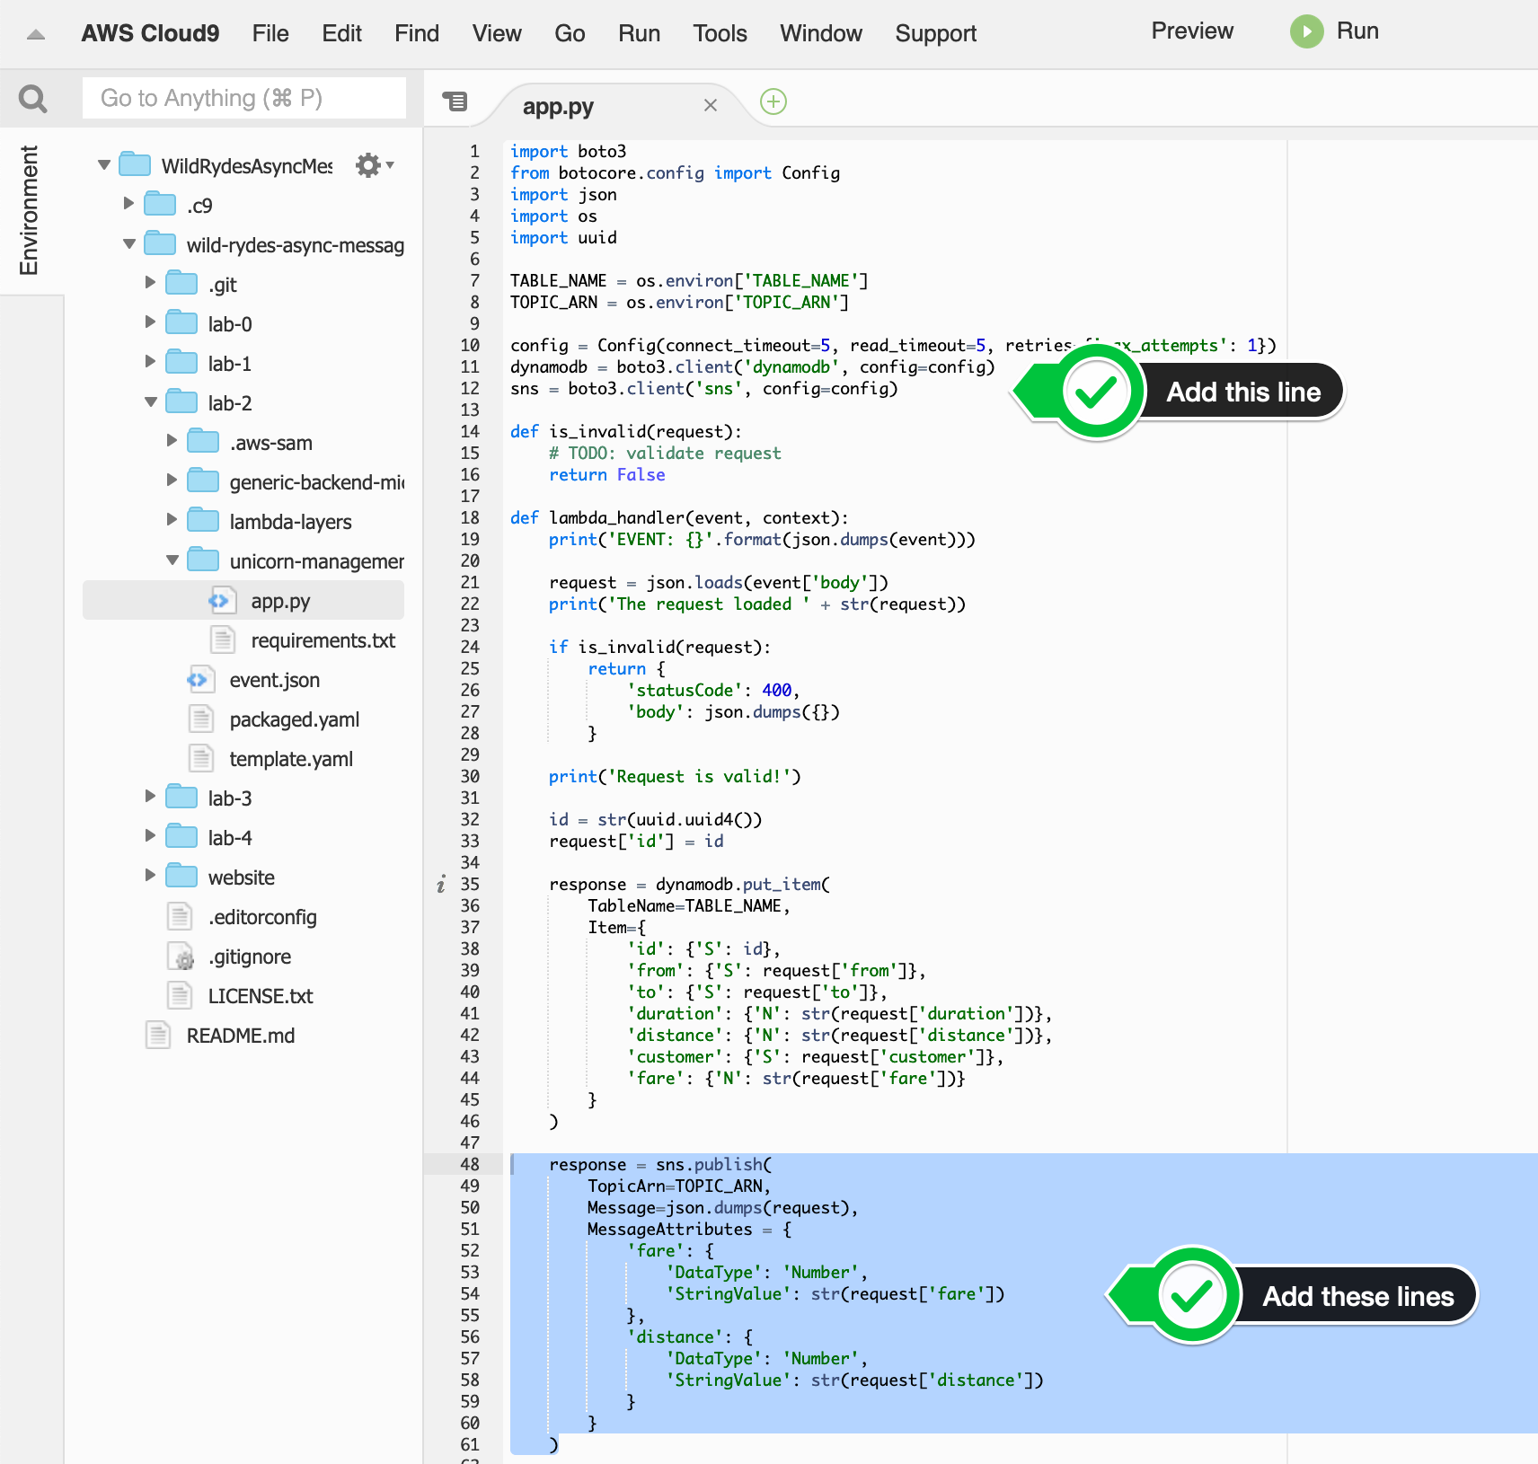The image size is (1538, 1464).
Task: Open .editorconfig from the tree
Action: tap(262, 917)
